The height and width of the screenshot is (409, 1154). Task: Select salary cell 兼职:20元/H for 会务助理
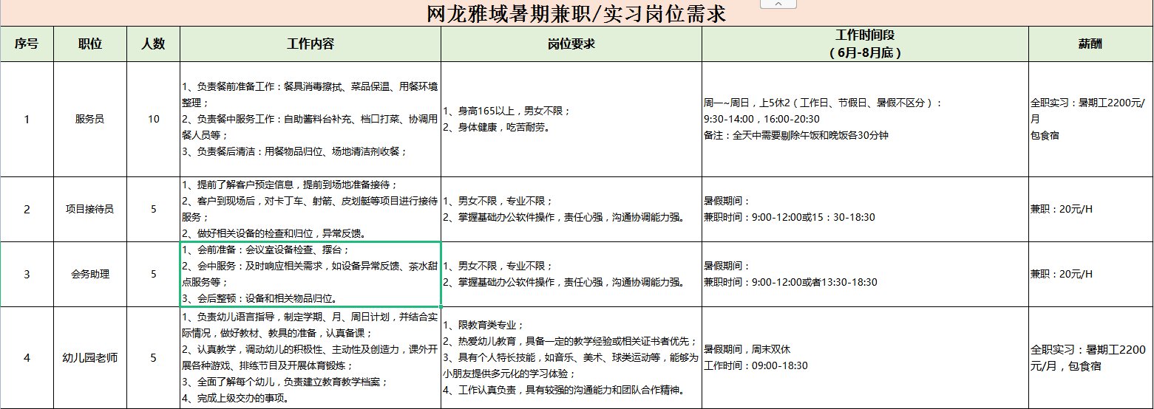tap(1090, 274)
